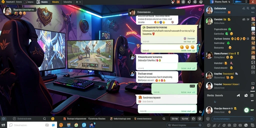Viewport: 256px width, 128px height.
Task: Switch to the yellow-highlighted tab in the top bar
Action: tap(55, 2)
